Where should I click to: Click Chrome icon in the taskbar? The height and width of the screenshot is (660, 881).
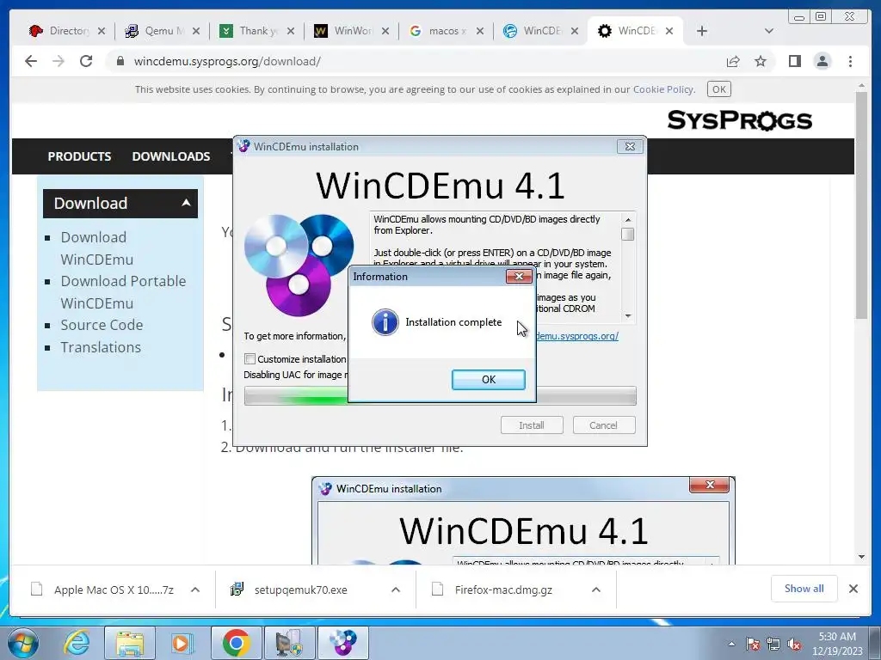[x=236, y=643]
